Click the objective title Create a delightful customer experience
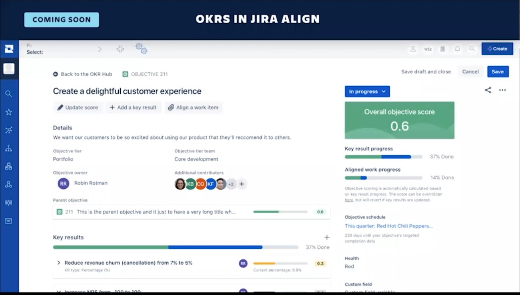520x295 pixels. tap(127, 91)
